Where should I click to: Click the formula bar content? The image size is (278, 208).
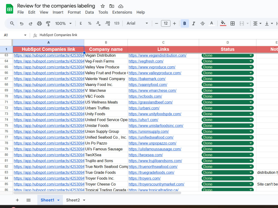58,35
